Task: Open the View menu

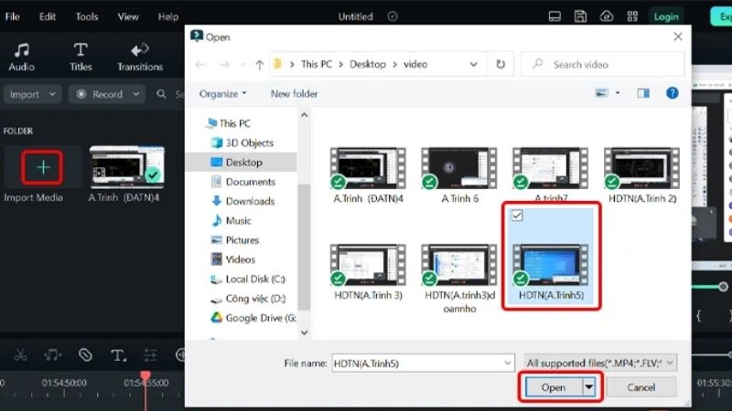Action: point(128,16)
